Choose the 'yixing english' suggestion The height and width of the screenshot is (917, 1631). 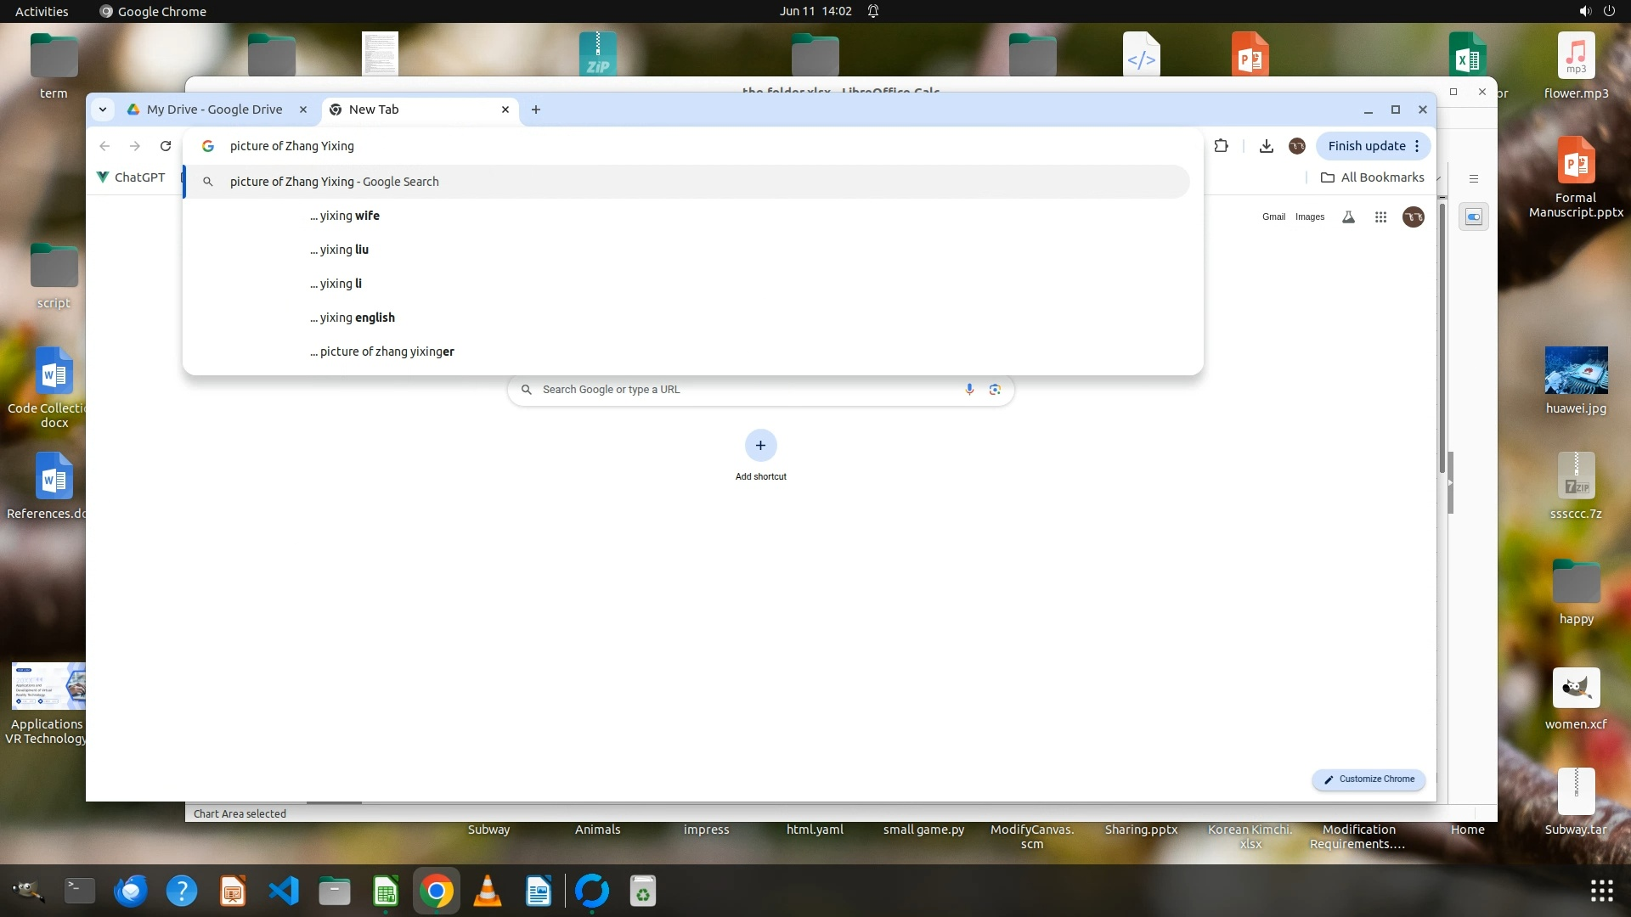pos(353,318)
